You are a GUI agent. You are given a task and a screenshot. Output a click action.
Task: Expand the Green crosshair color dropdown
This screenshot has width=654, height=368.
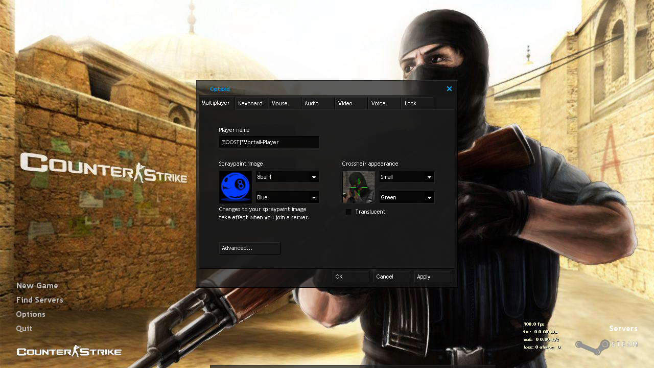tap(407, 197)
